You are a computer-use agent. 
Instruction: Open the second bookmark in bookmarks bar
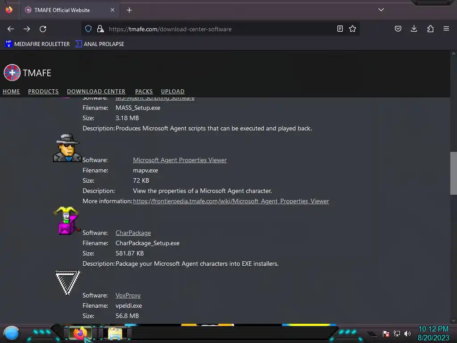[x=100, y=44]
